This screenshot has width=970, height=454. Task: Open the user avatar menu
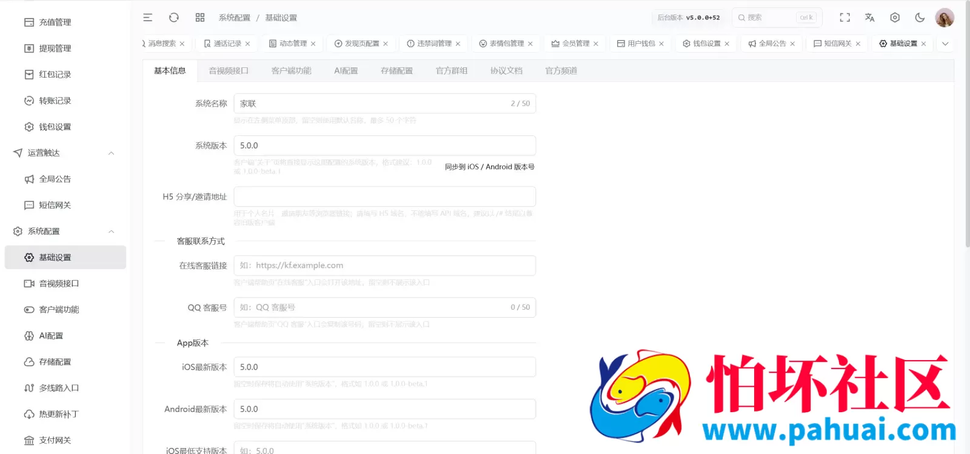coord(945,18)
